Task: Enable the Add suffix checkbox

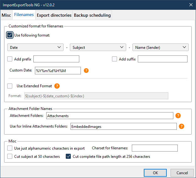Action: tap(115, 59)
